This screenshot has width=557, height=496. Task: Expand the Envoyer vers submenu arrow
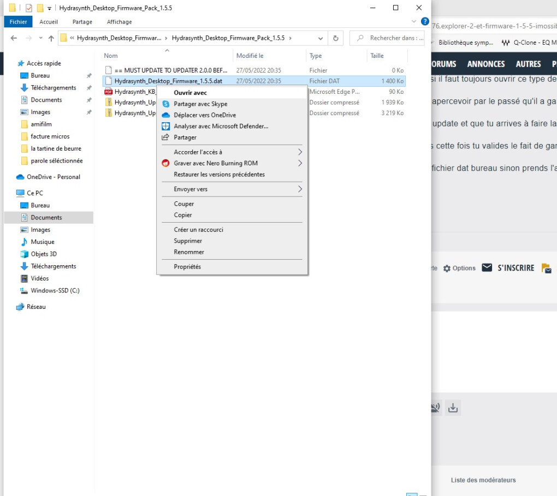300,189
